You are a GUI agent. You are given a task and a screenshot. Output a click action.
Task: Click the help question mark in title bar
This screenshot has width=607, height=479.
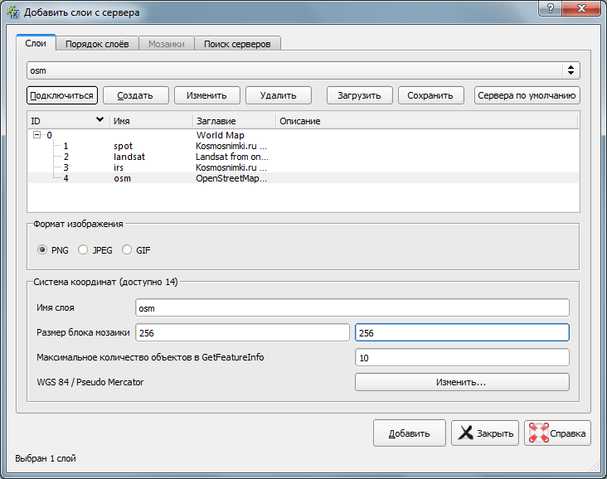(547, 9)
